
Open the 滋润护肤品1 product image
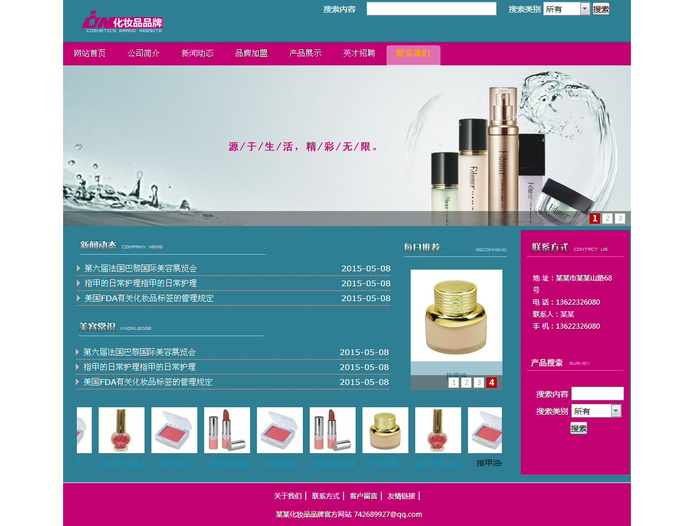pos(438,430)
